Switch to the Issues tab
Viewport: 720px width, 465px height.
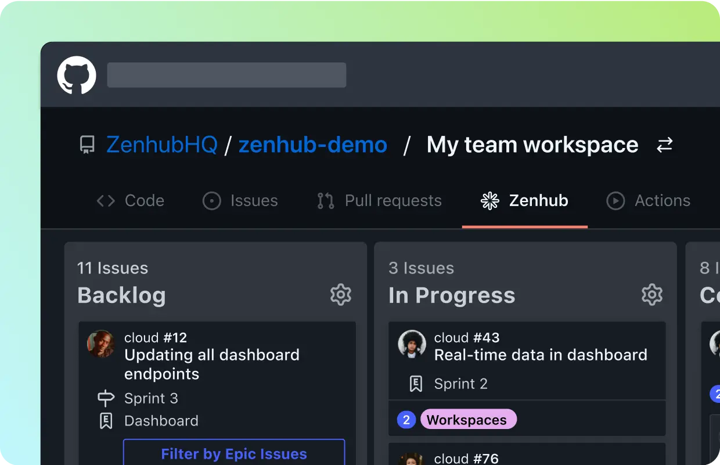[240, 200]
